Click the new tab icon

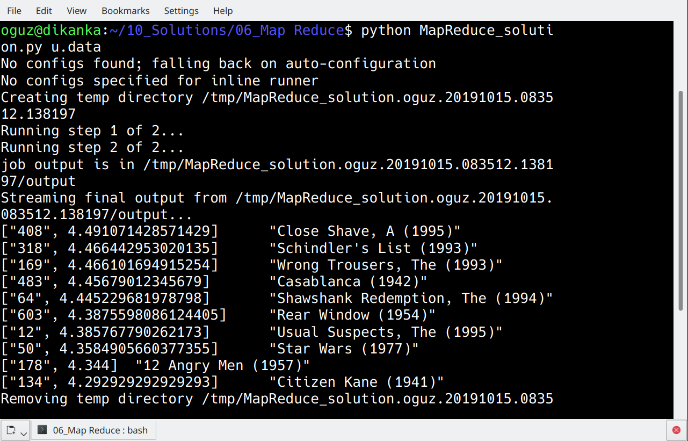tap(11, 430)
